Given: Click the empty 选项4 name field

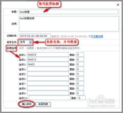Looking at the screenshot, I should [48, 69].
